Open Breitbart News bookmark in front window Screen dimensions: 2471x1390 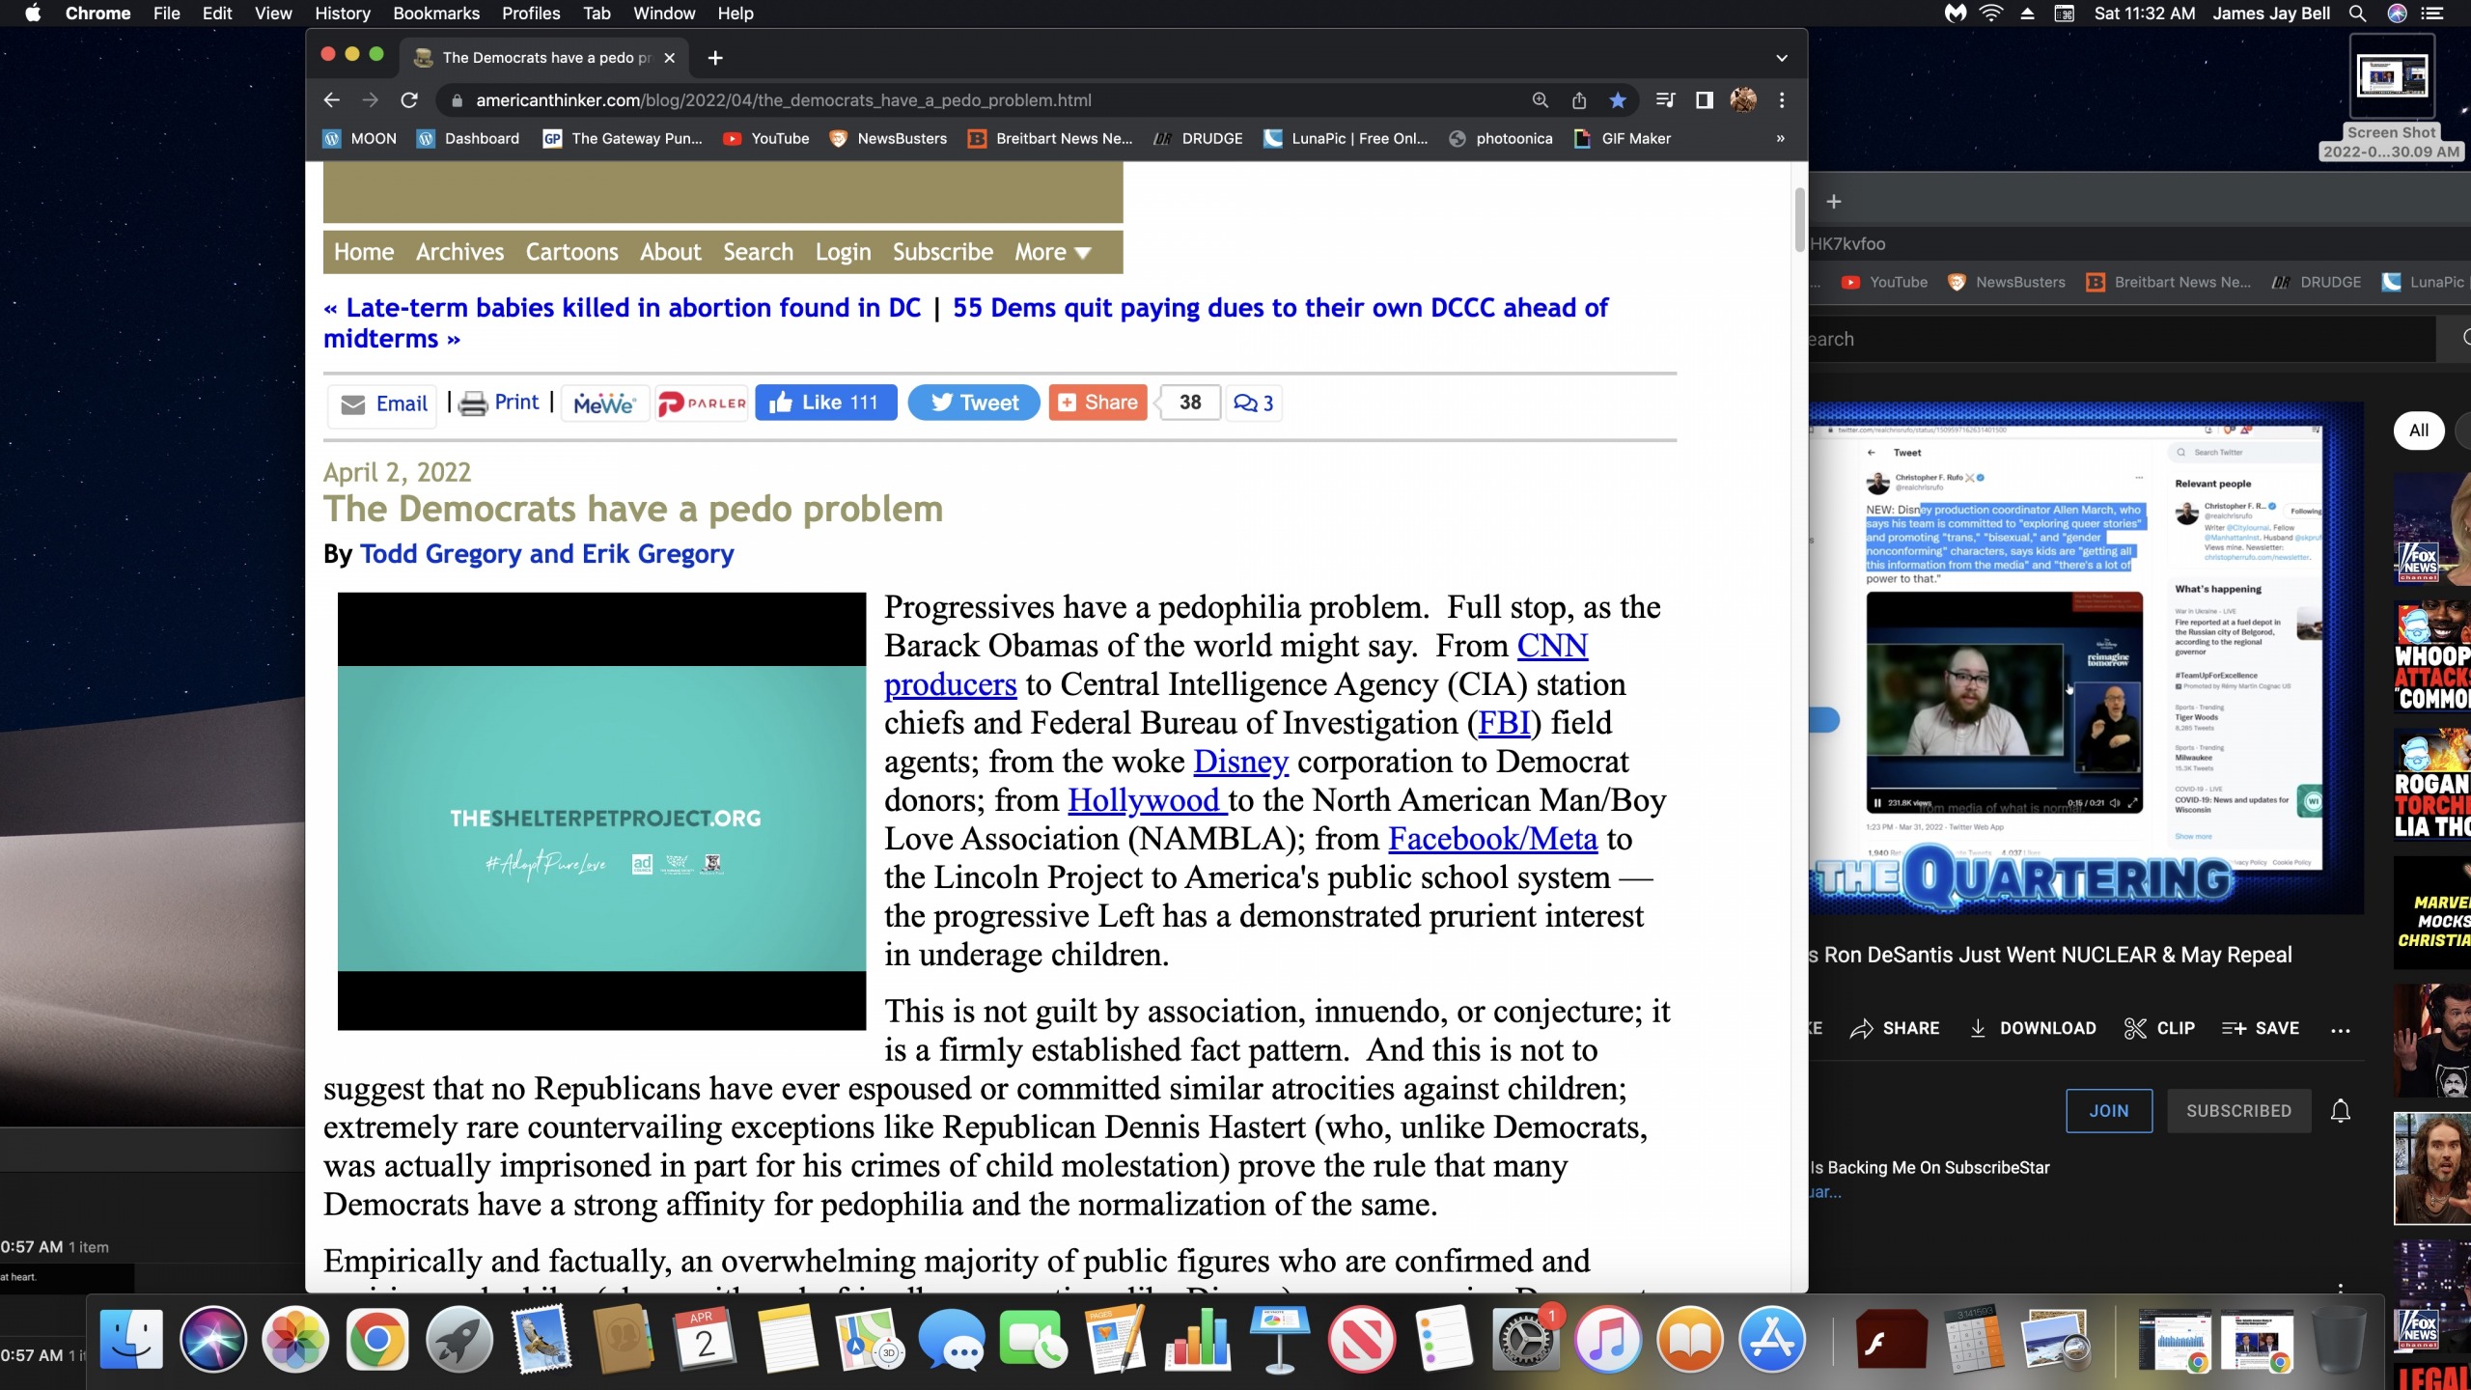pos(1051,138)
